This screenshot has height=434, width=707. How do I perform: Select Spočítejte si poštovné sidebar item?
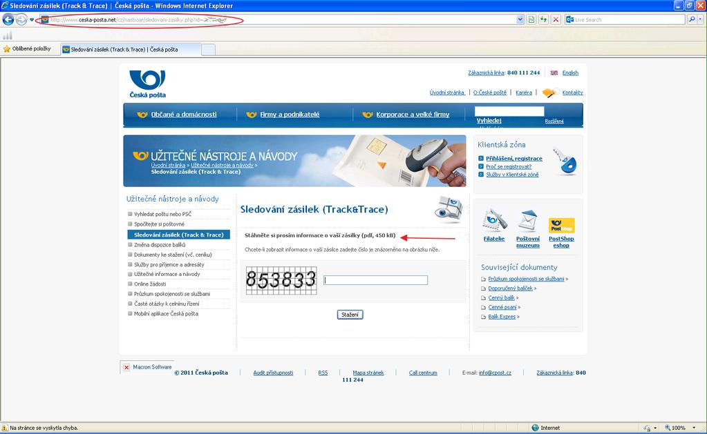(x=159, y=224)
